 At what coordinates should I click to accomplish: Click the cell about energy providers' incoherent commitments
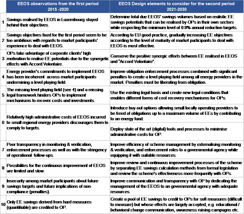[x=58, y=76]
